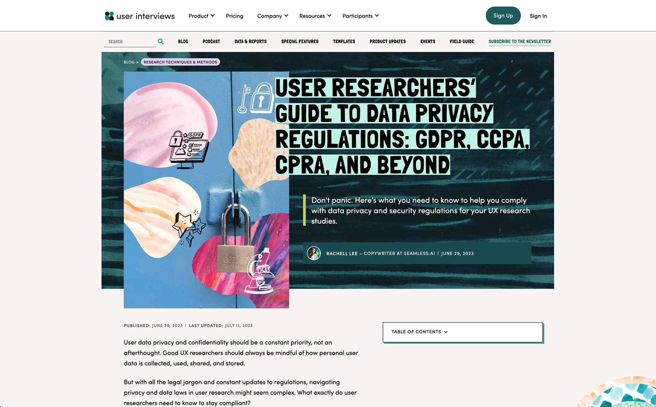656x407 pixels.
Task: Subscribe to the newsletter link
Action: coord(520,42)
